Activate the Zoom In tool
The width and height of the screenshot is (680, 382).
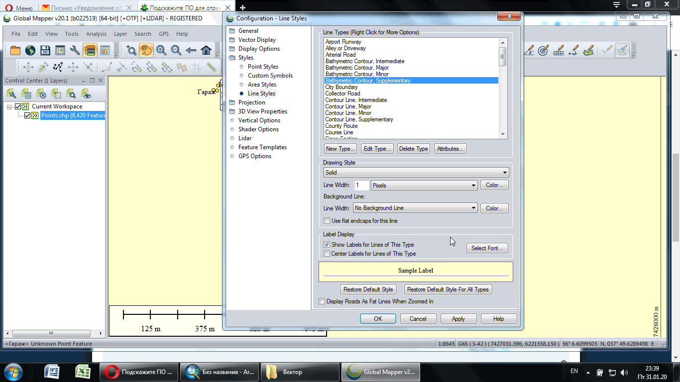pos(161,50)
